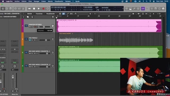
Task: Open the Editors scissors button
Action: click(23, 9)
